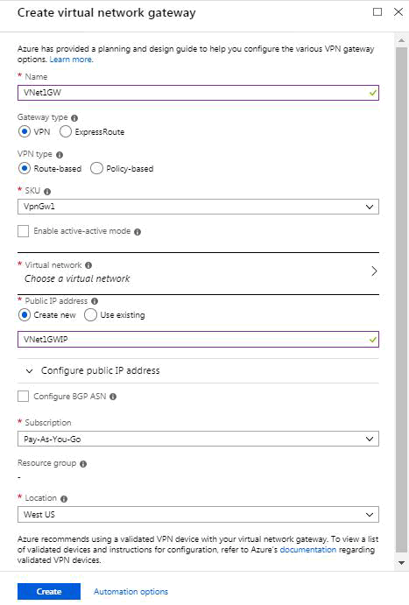409x605 pixels.
Task: Open the Automation options link
Action: coord(130,591)
